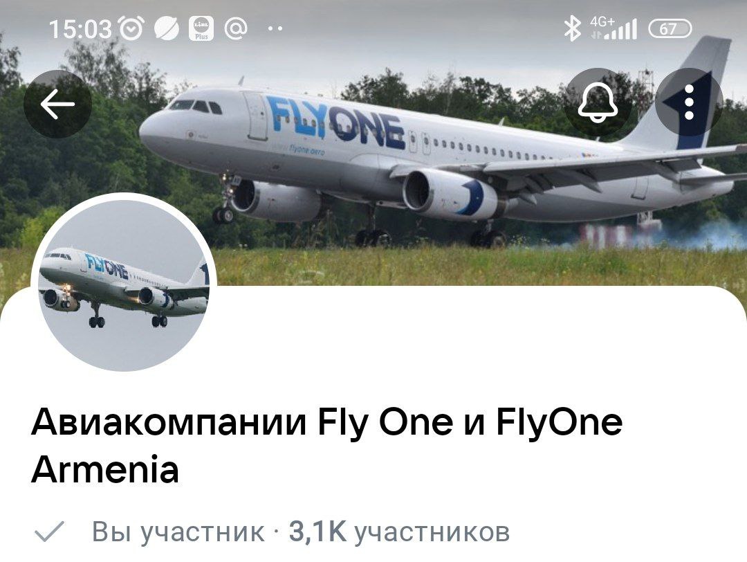Tap the 4G+ signal strength icon

click(x=613, y=28)
